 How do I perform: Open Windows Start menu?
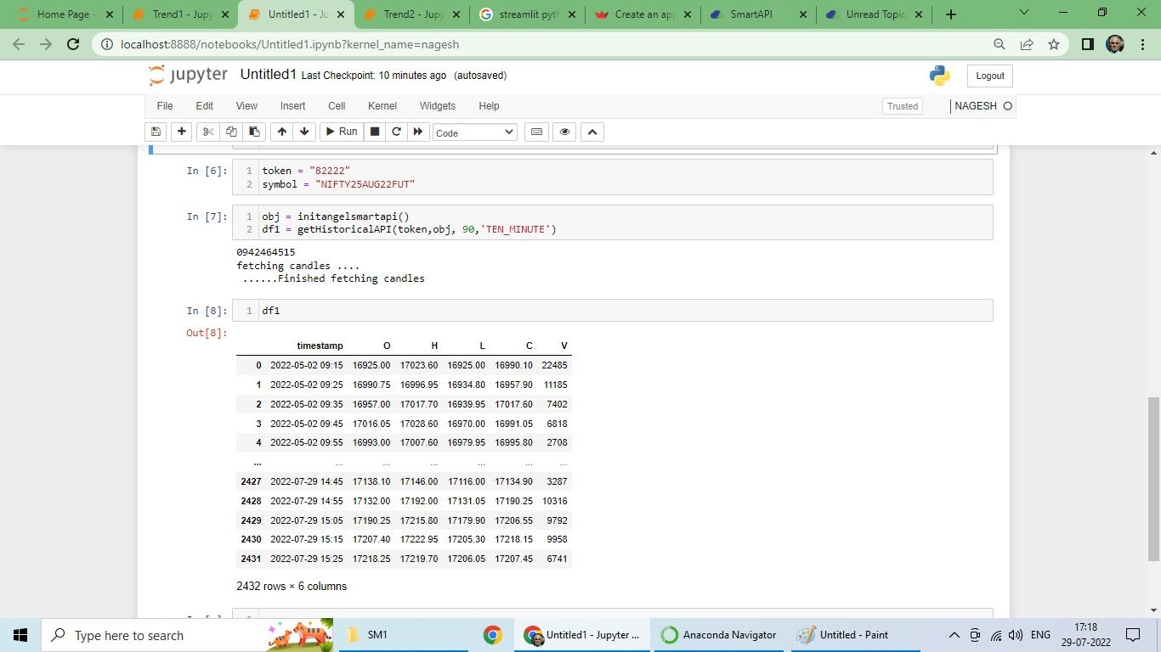pos(20,635)
